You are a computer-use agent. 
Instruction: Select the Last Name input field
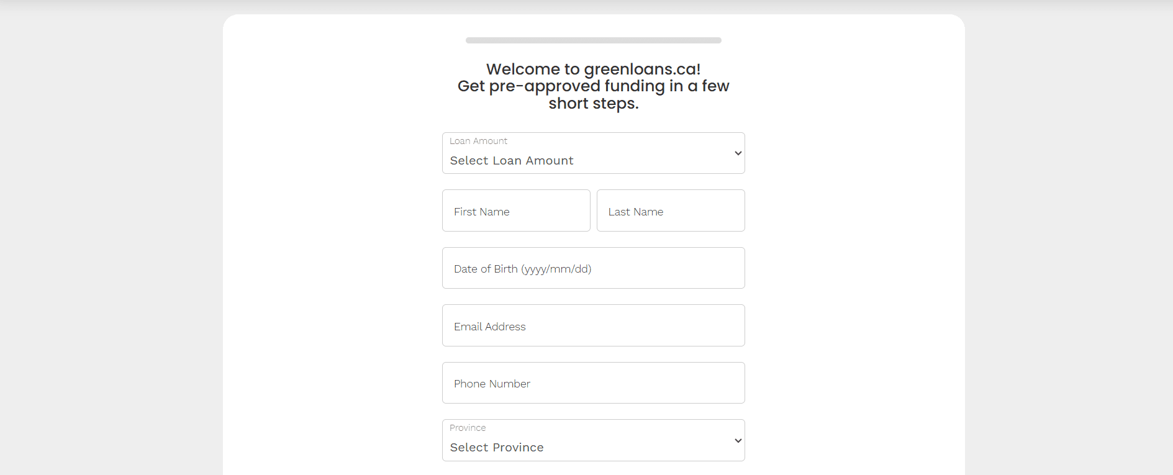point(670,211)
